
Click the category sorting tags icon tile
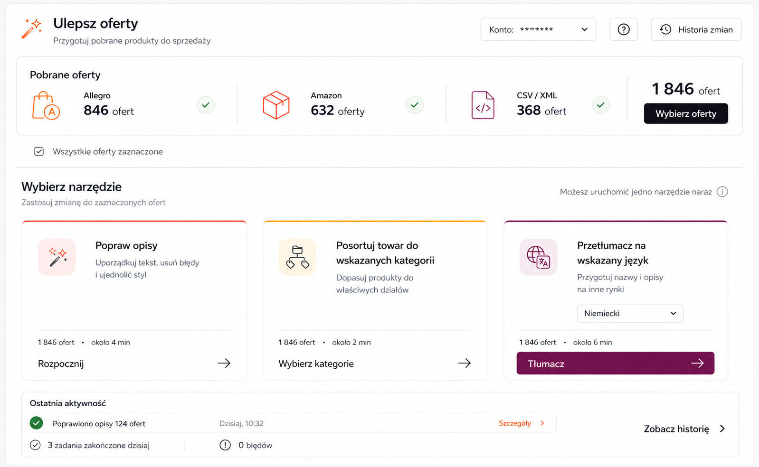pos(297,257)
